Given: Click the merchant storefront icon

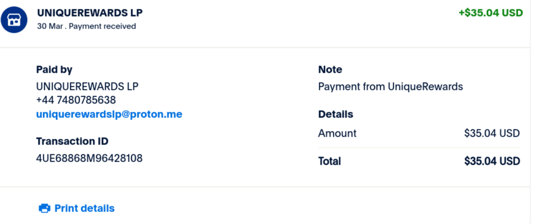Looking at the screenshot, I should click(x=14, y=19).
